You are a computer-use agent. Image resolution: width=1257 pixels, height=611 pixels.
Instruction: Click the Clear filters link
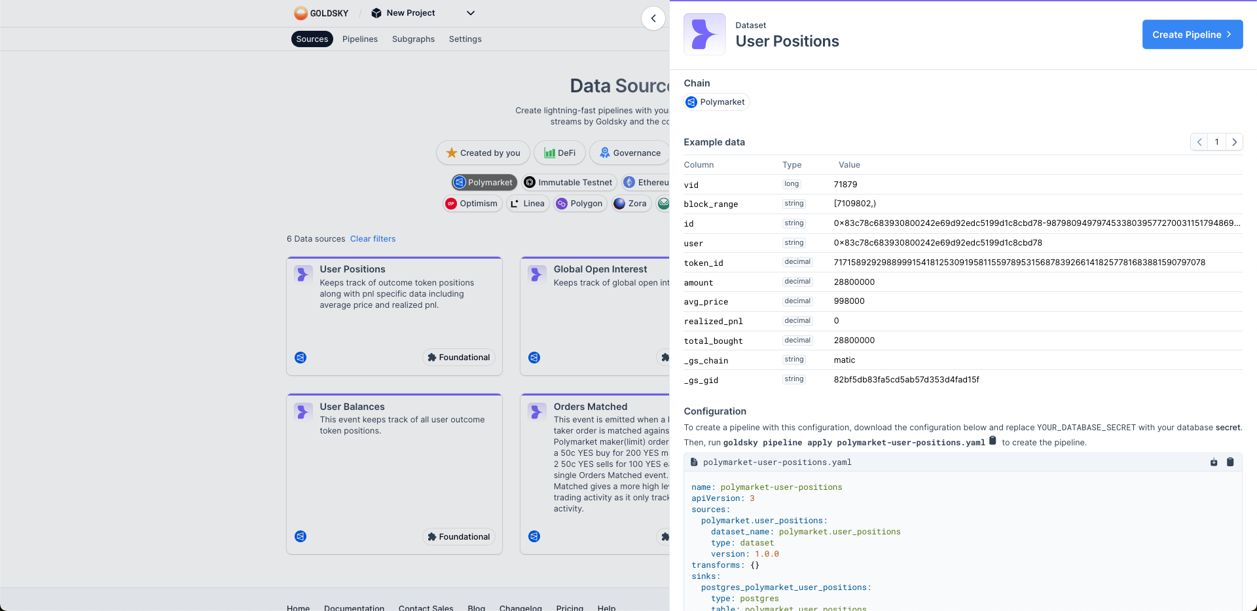pos(373,239)
